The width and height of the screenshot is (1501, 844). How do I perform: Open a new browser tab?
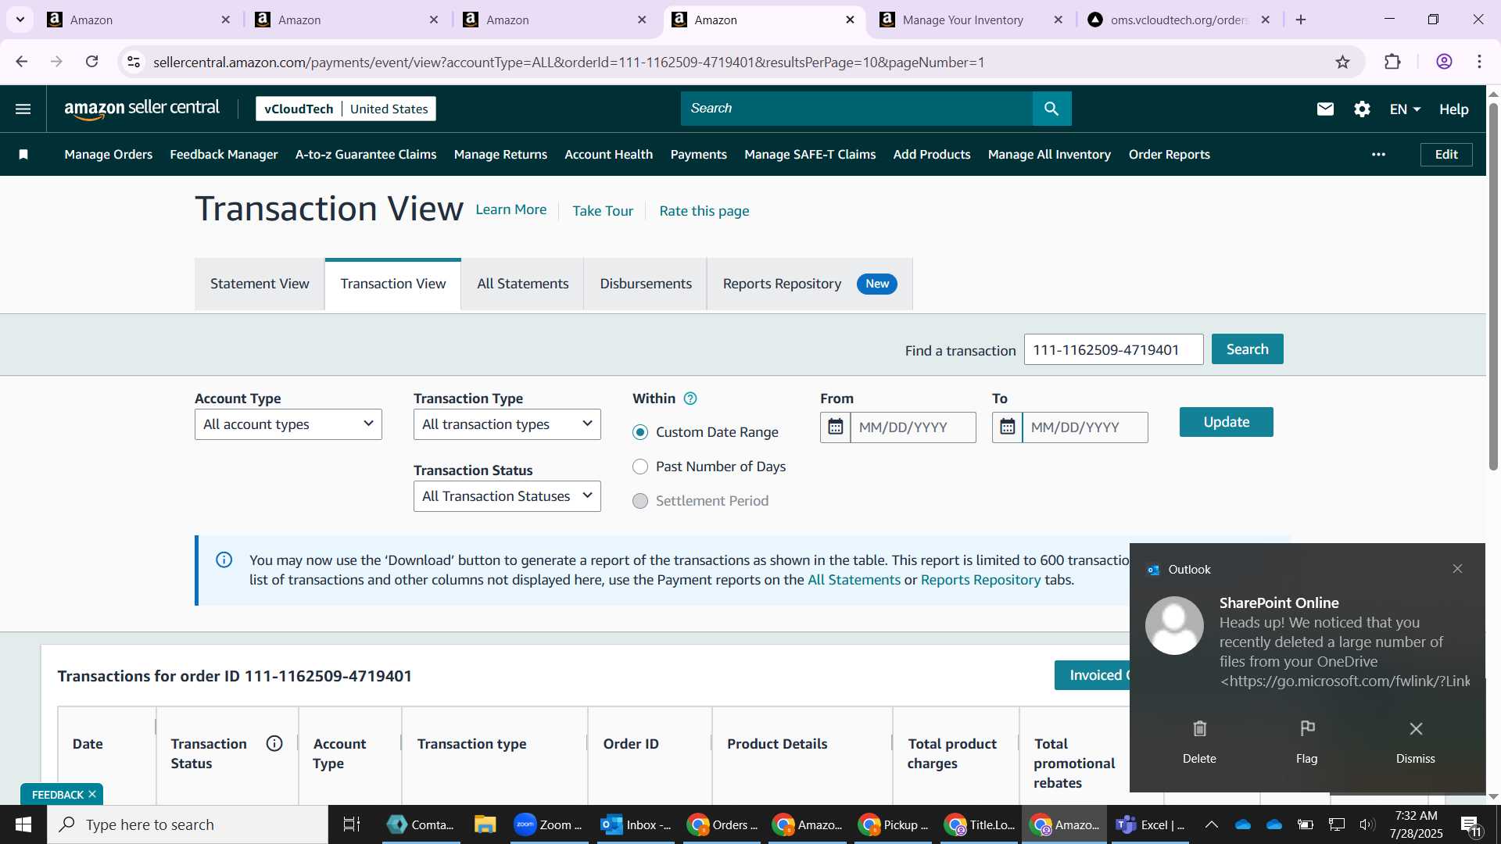coord(1301,20)
